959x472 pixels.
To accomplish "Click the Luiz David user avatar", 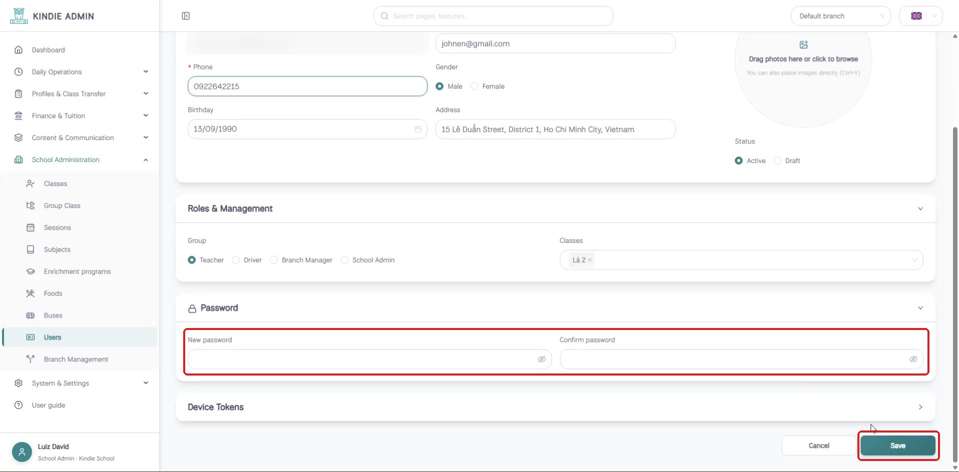I will (22, 452).
